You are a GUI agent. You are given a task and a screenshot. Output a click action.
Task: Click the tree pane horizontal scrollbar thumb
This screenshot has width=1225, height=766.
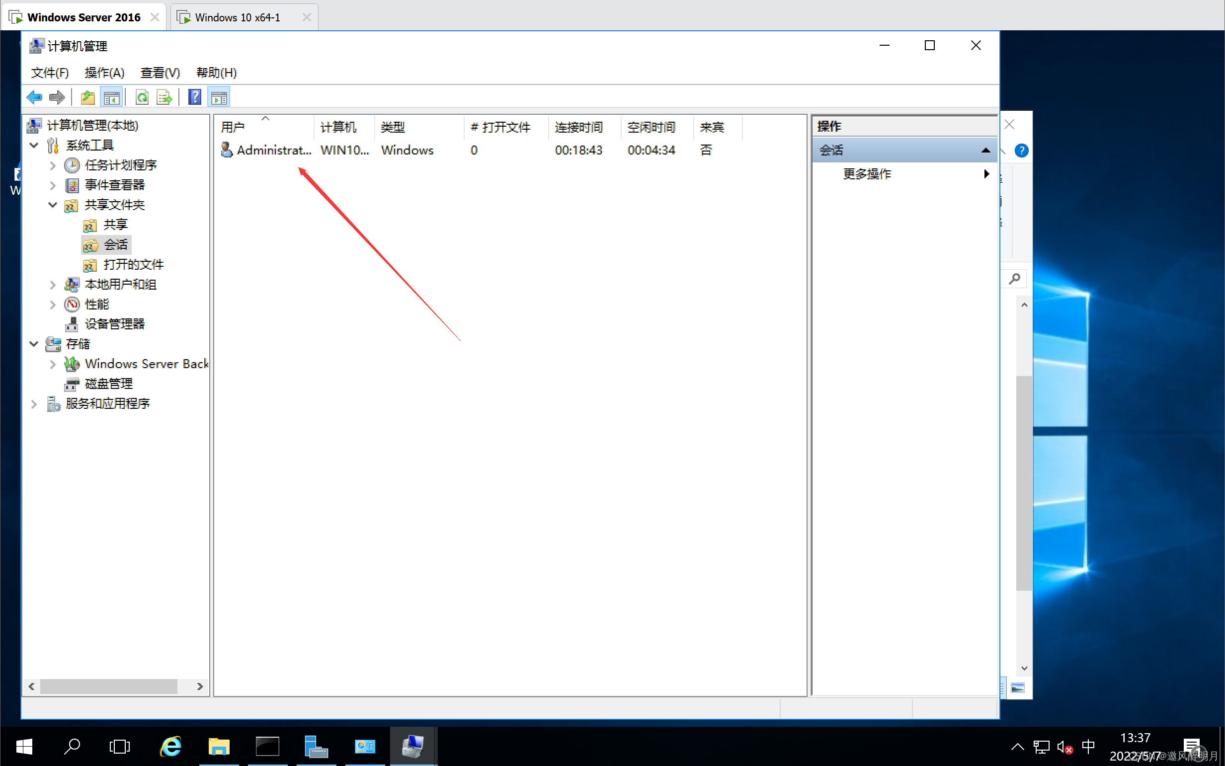109,687
